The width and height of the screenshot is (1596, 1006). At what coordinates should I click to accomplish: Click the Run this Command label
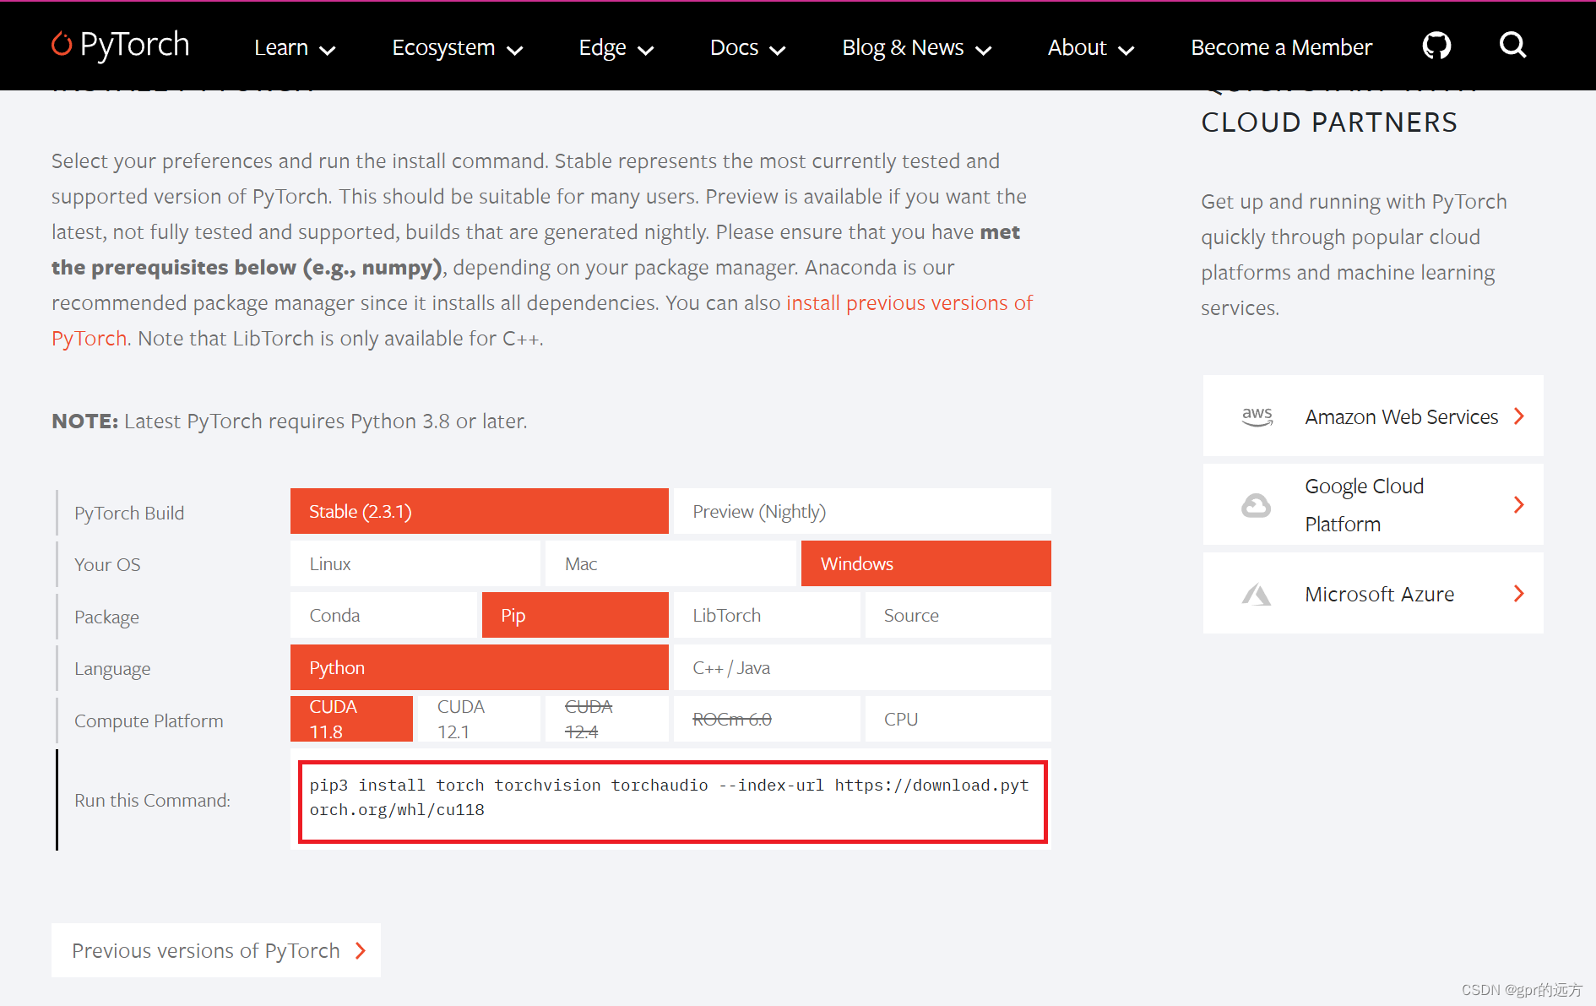152,800
